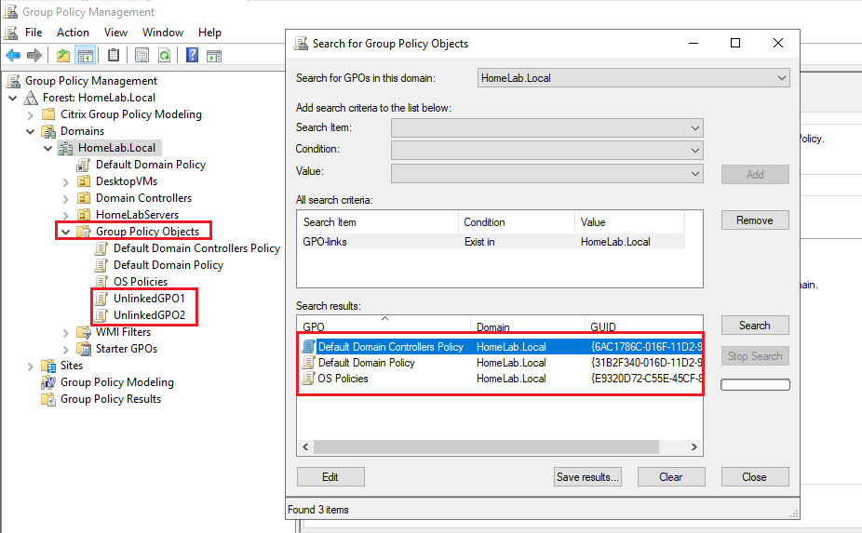Open the Value dropdown

click(x=547, y=174)
